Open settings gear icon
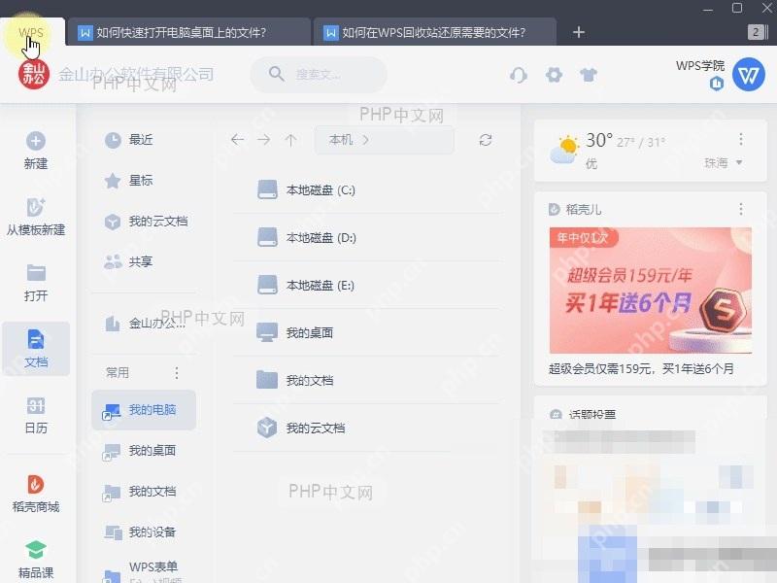Image resolution: width=777 pixels, height=583 pixels. pos(554,75)
